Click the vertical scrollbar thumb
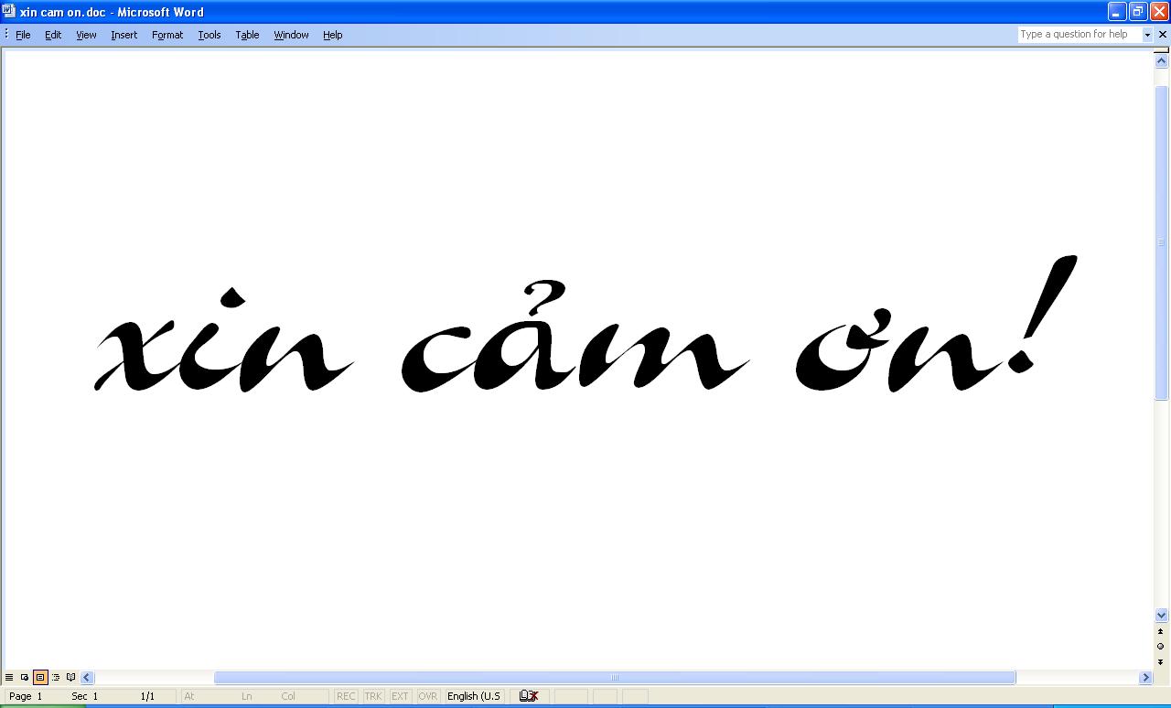Viewport: 1171px width, 708px height. 1161,242
